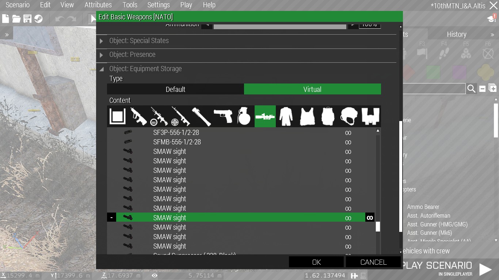This screenshot has width=499, height=280.
Task: Open the Settings menu
Action: click(159, 5)
